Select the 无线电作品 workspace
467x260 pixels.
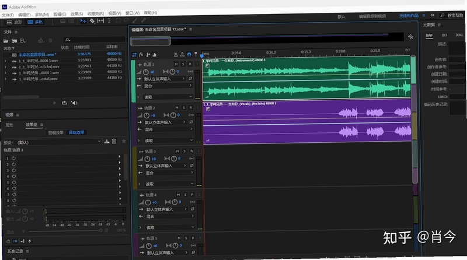(x=409, y=16)
